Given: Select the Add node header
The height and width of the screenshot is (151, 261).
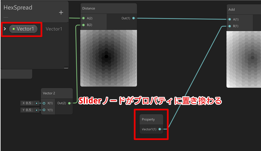Looking at the screenshot, I should [244, 9].
